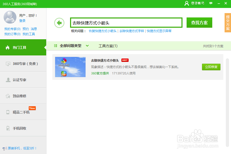Click the orange 提交方案 side button

pos(228,23)
